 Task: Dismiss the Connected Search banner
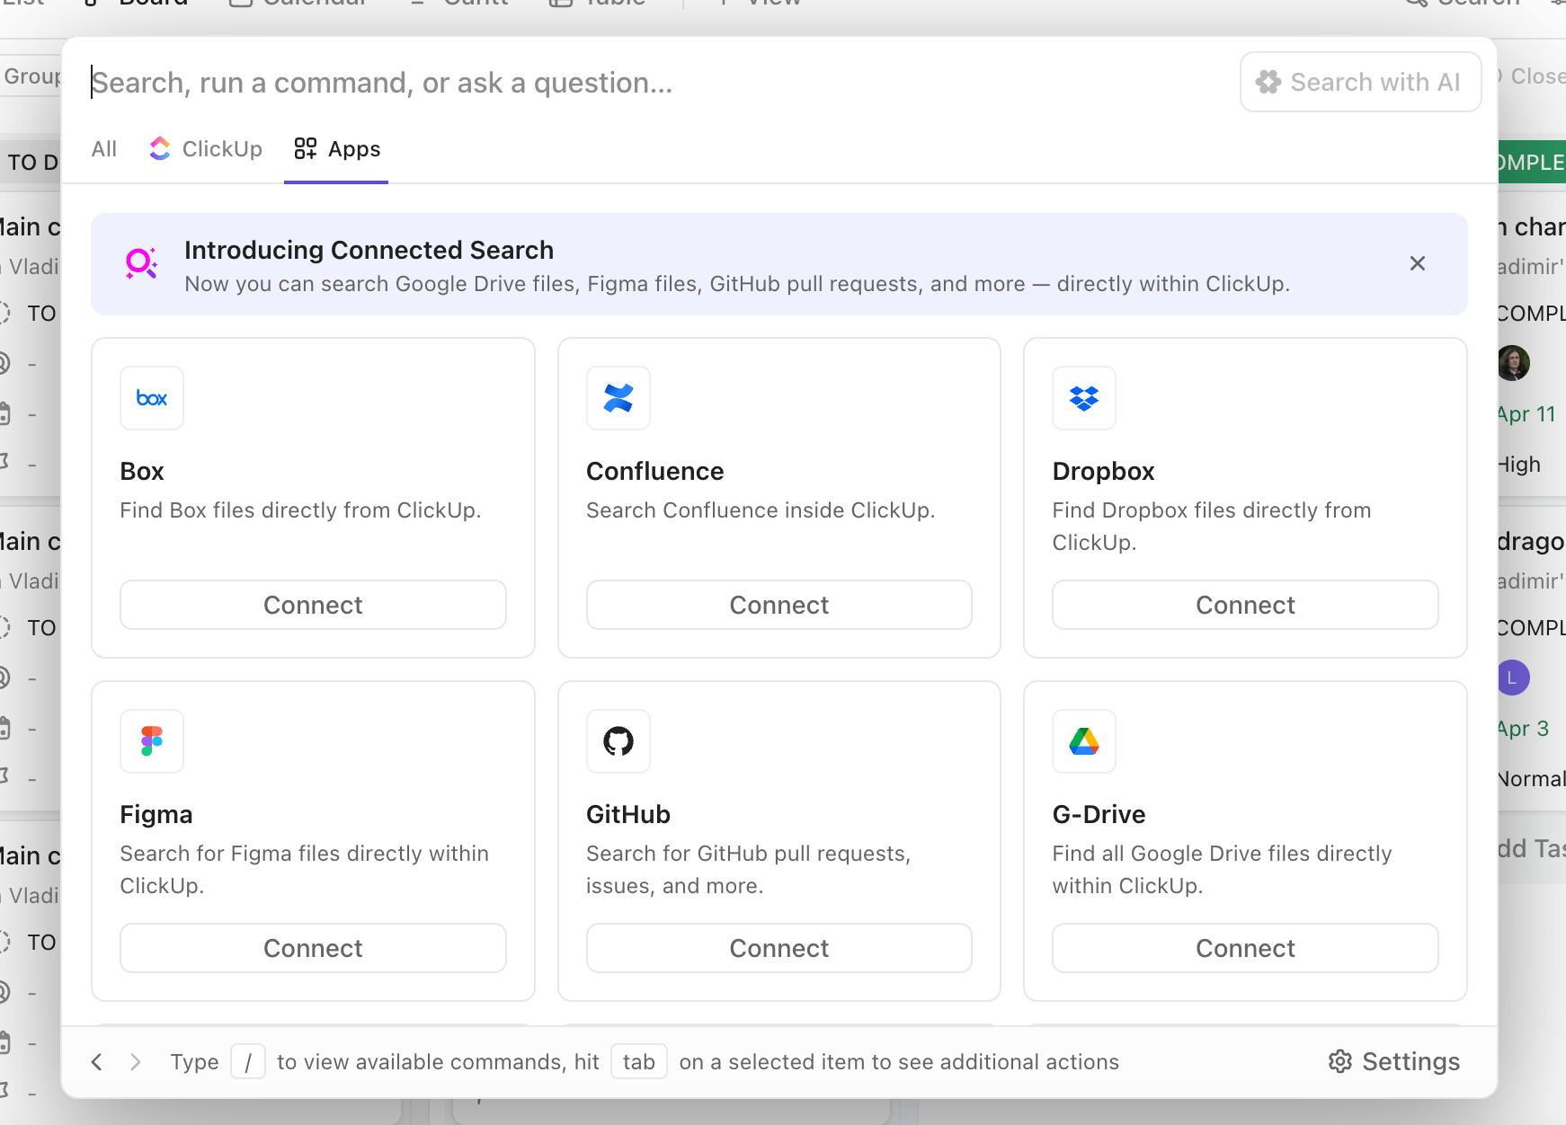(x=1417, y=263)
